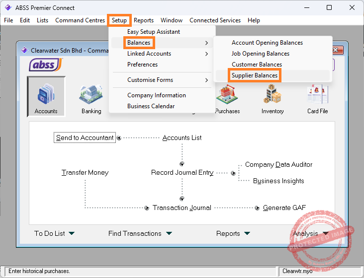Expand the Customise Forms submenu arrow
Image resolution: width=364 pixels, height=278 pixels.
point(206,80)
